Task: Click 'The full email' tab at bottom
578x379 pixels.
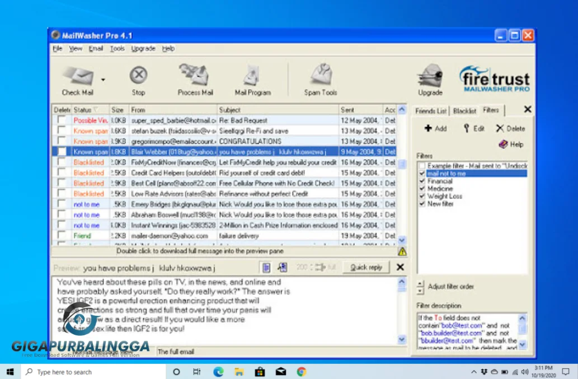Action: (x=176, y=352)
